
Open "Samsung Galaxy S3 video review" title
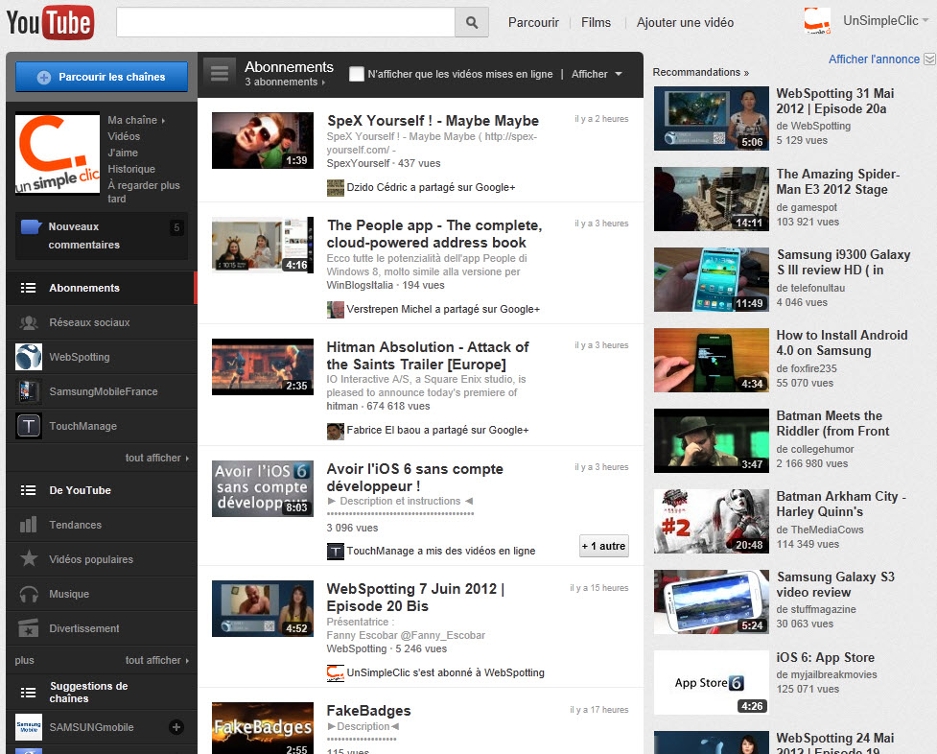coord(835,585)
